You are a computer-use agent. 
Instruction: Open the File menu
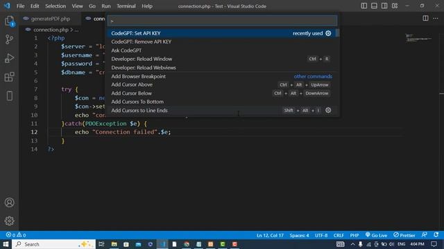click(20, 6)
